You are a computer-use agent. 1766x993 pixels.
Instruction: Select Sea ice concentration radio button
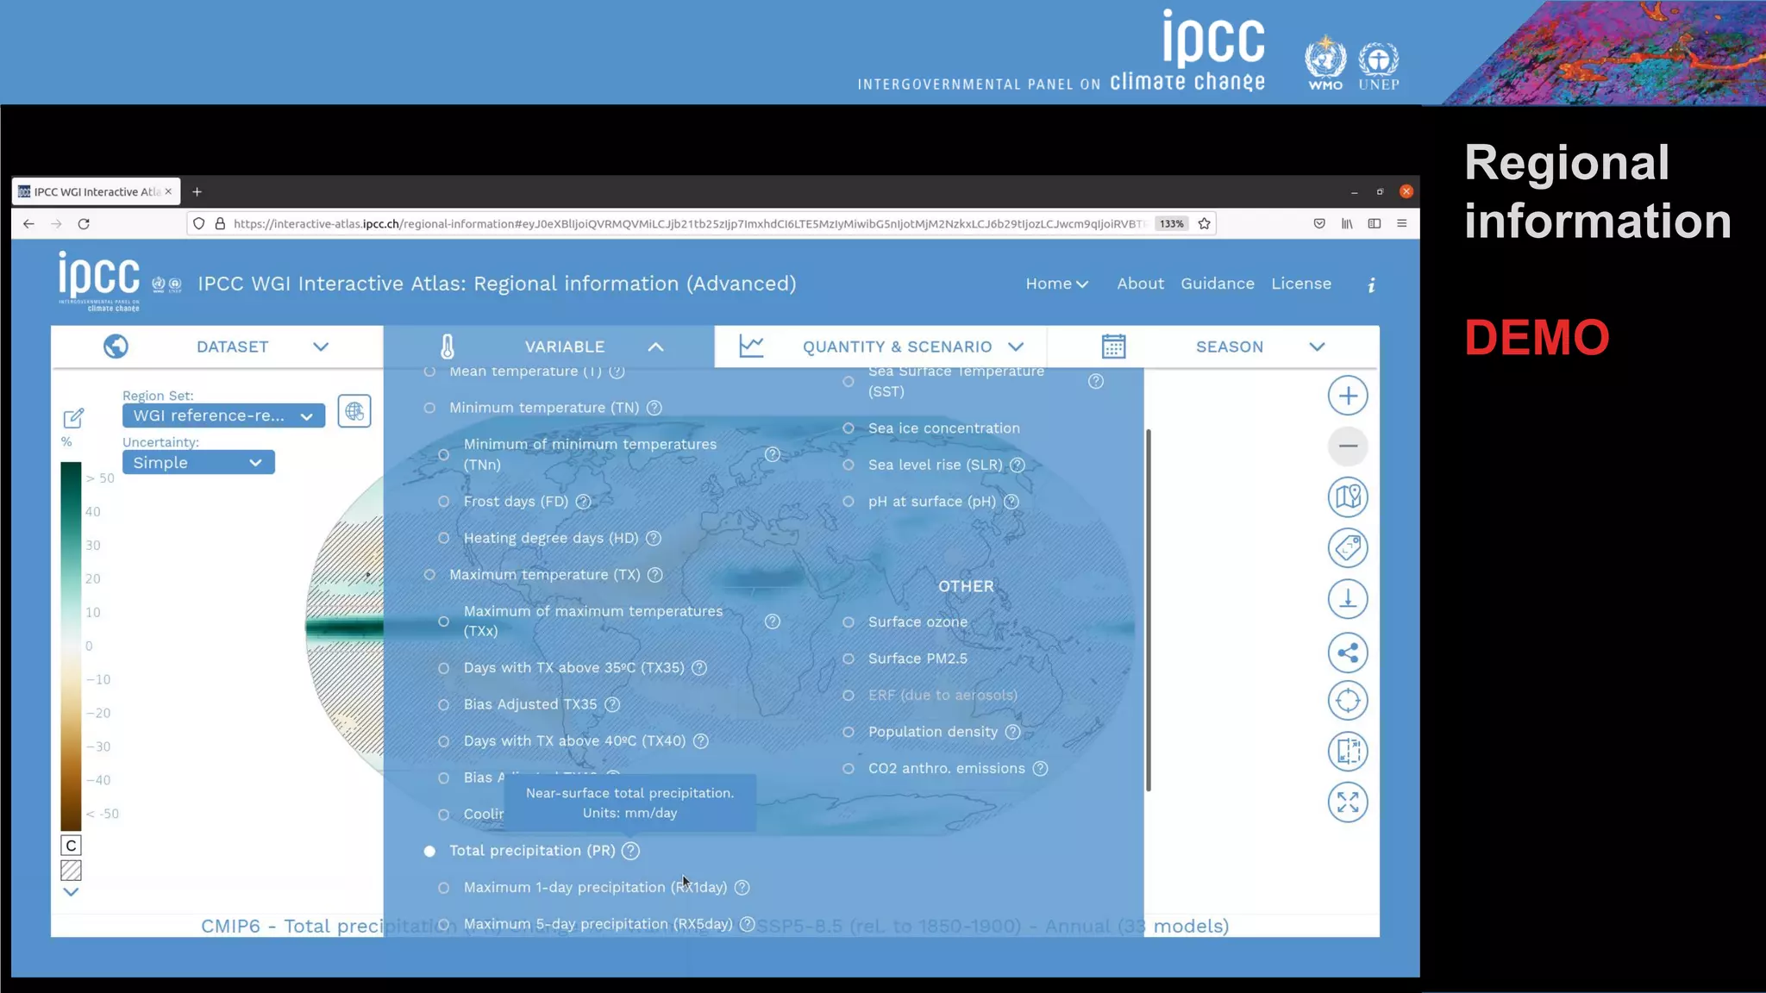click(849, 428)
